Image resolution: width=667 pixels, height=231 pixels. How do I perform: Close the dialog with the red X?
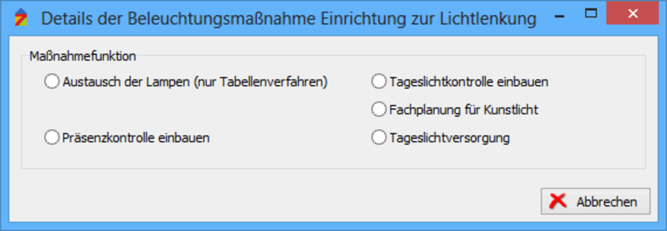630,13
